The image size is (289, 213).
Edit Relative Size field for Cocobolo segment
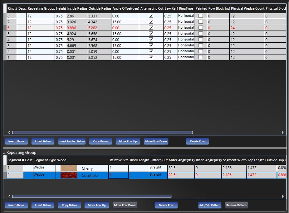click(118, 175)
